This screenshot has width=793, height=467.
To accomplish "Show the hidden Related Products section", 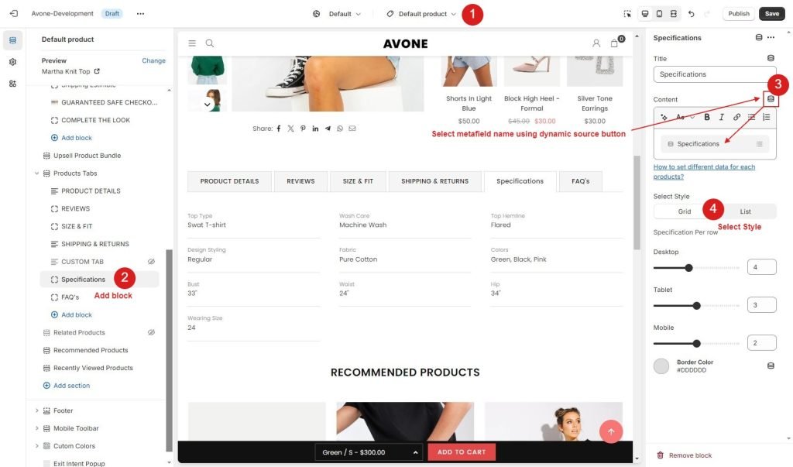I will pos(151,332).
